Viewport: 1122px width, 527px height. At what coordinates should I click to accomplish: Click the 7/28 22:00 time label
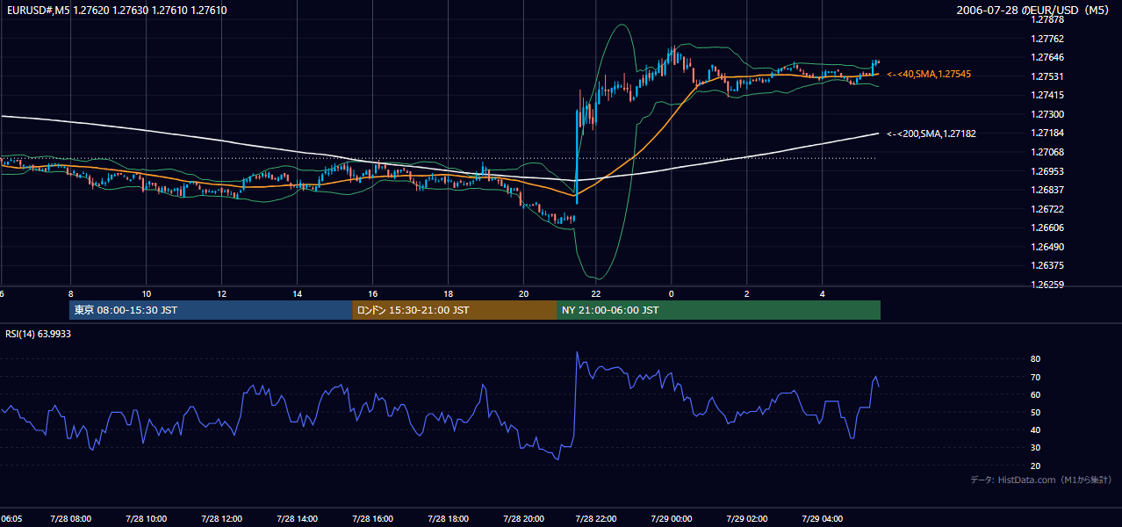(x=595, y=519)
